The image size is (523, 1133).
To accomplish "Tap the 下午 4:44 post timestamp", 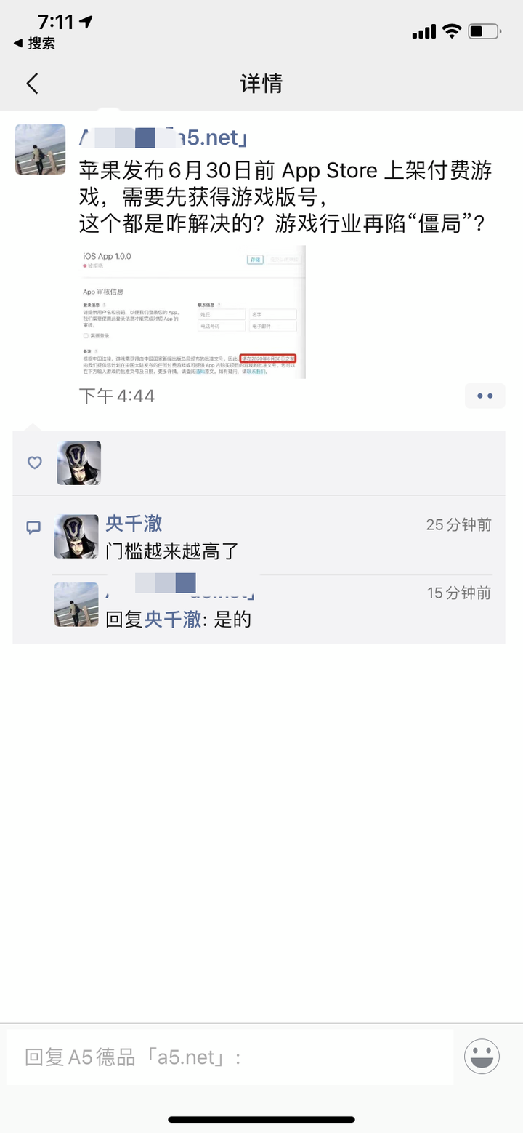I will (x=116, y=396).
